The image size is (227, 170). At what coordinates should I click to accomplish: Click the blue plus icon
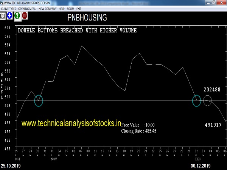point(9,15)
